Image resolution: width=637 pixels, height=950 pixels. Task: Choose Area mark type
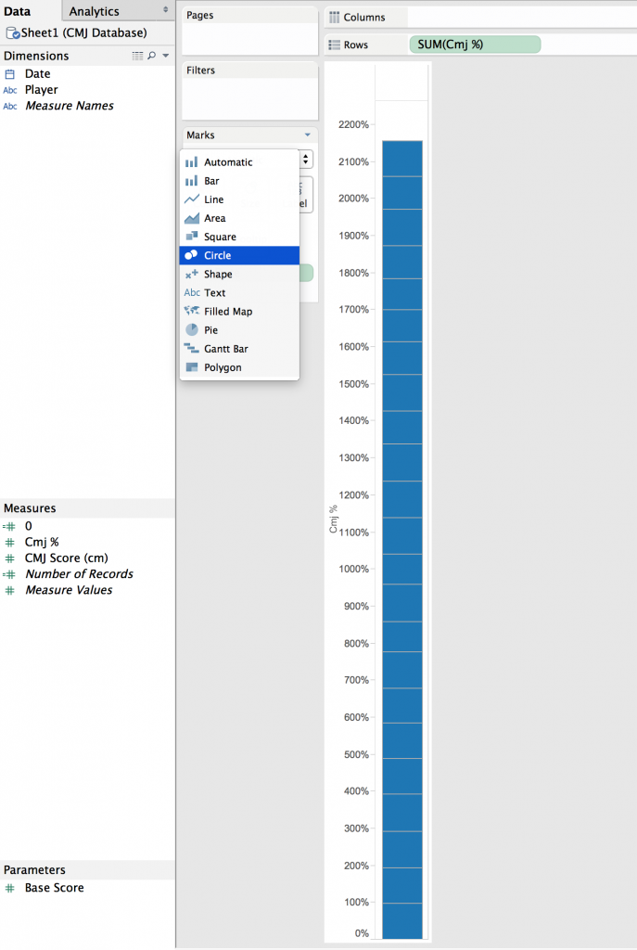coord(239,218)
